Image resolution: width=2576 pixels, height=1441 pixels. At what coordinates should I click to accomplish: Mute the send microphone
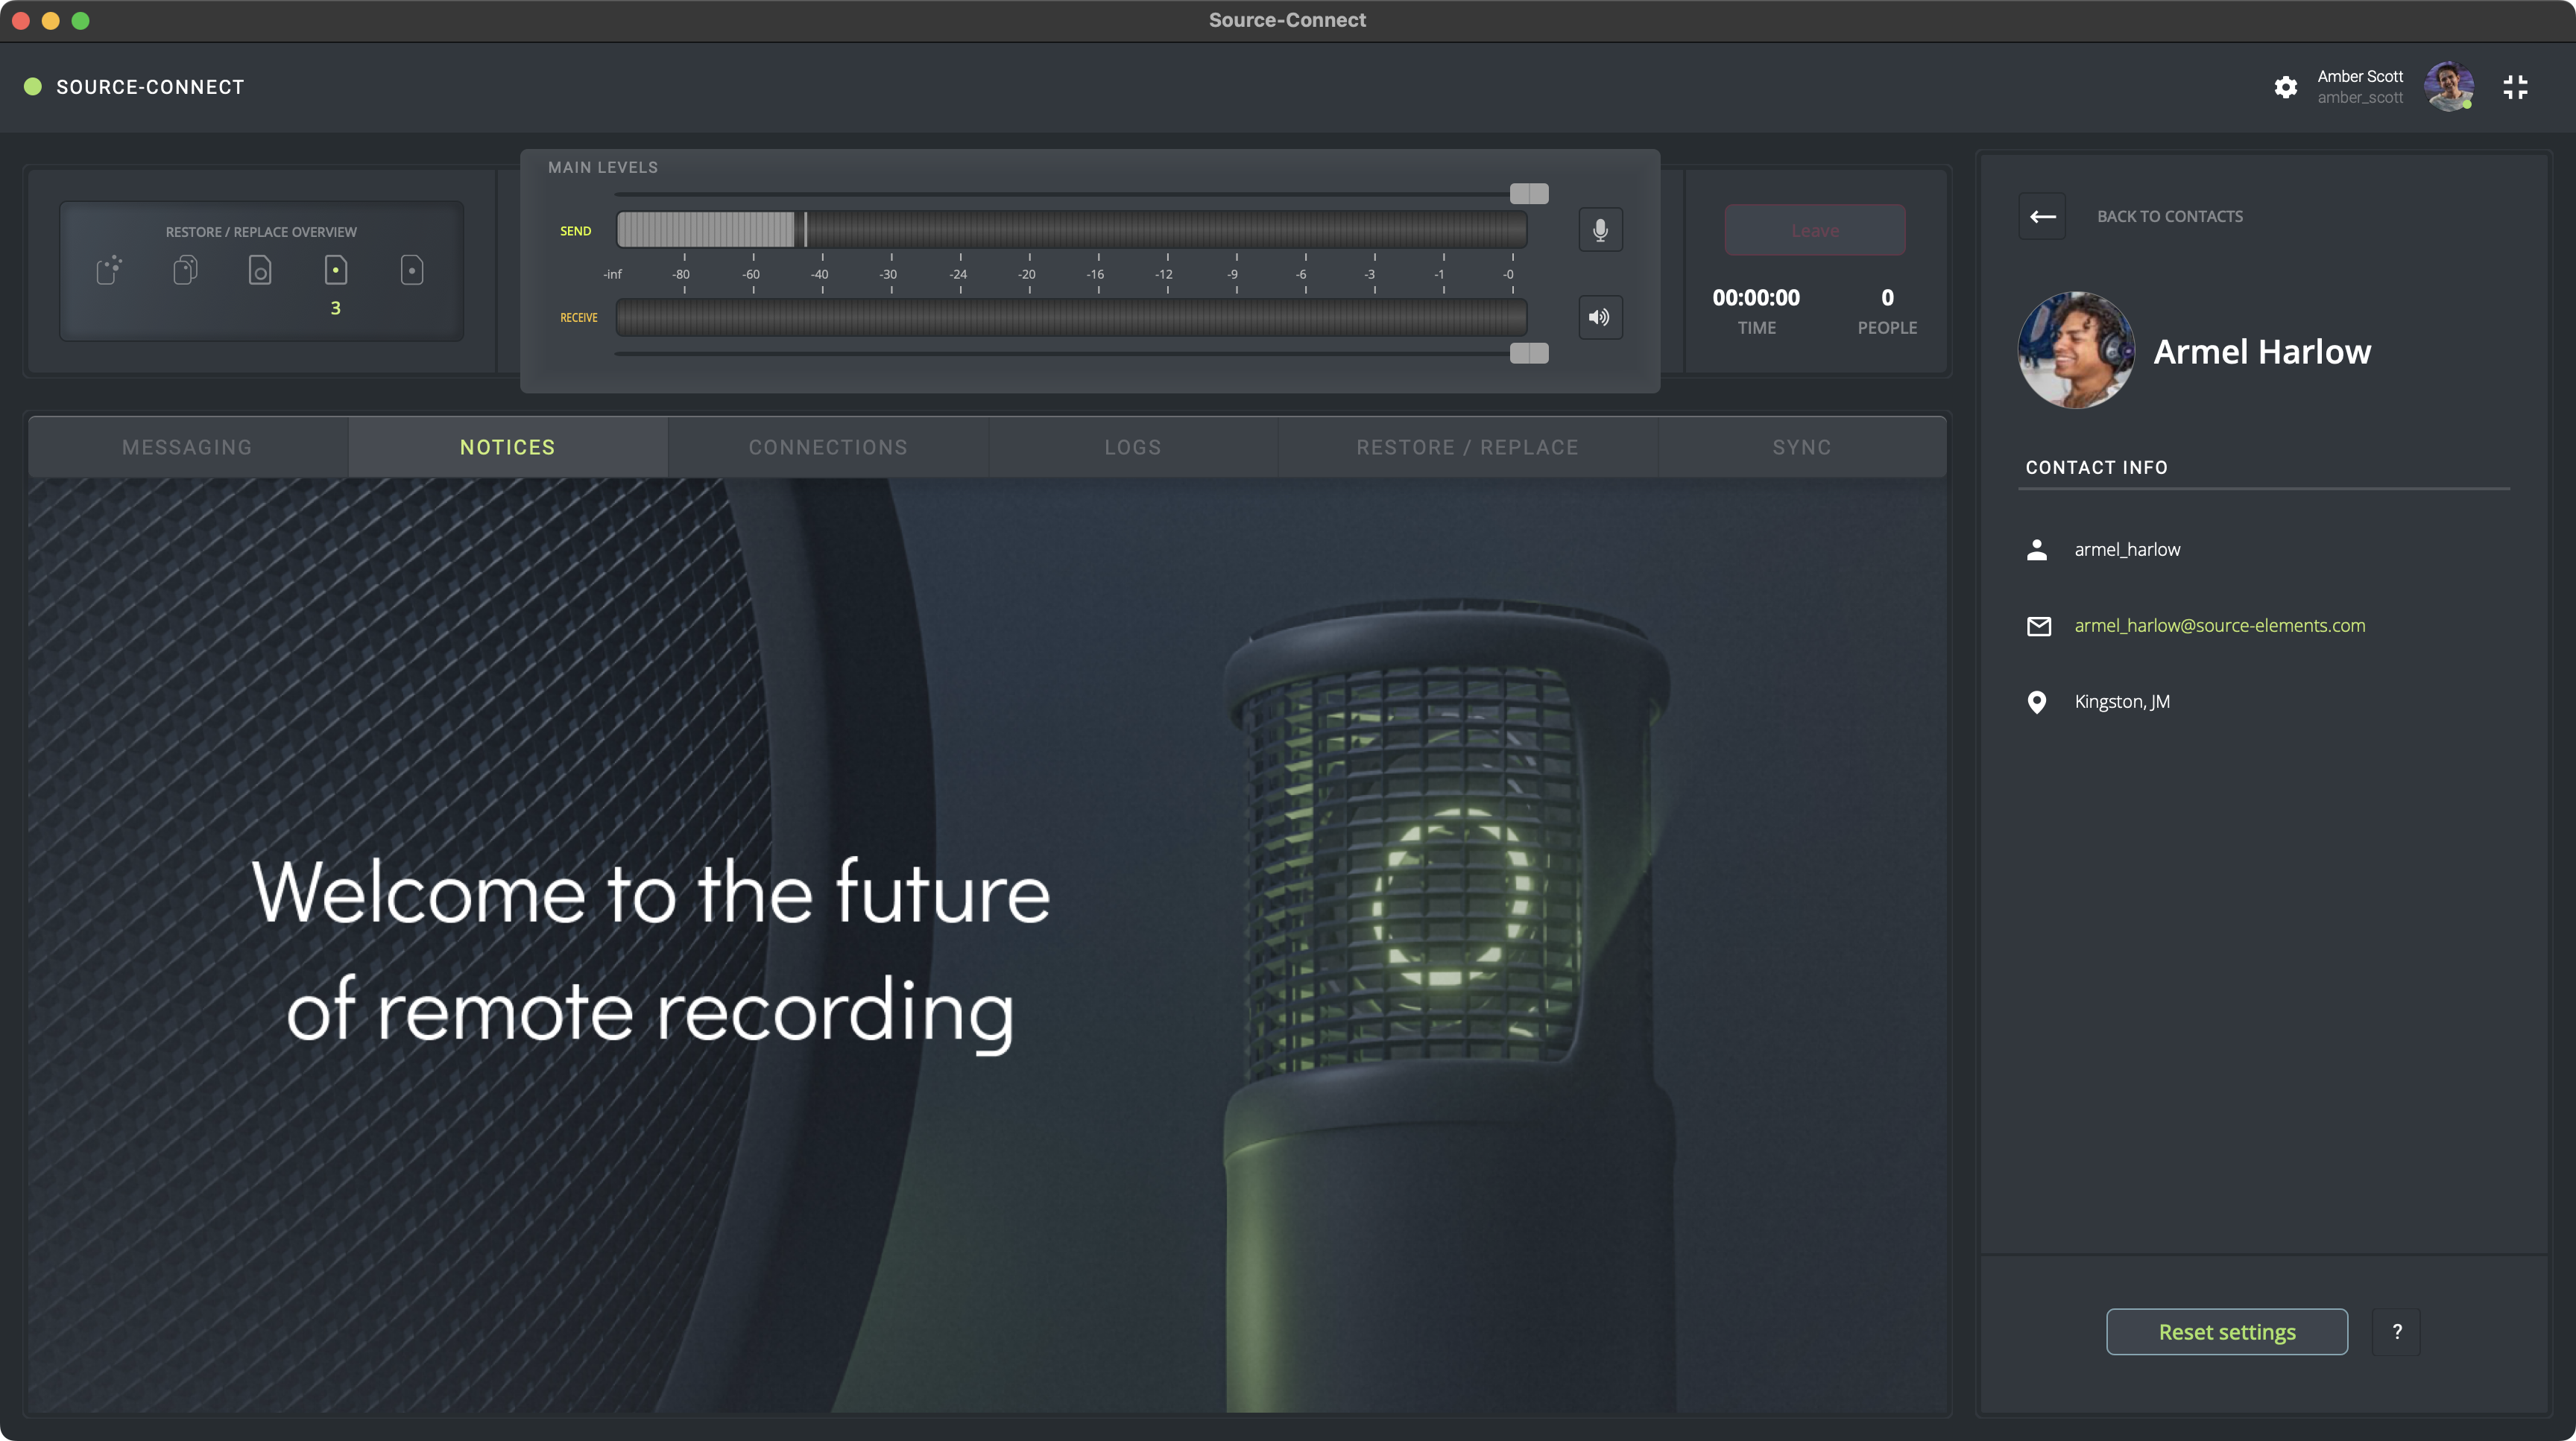1600,229
